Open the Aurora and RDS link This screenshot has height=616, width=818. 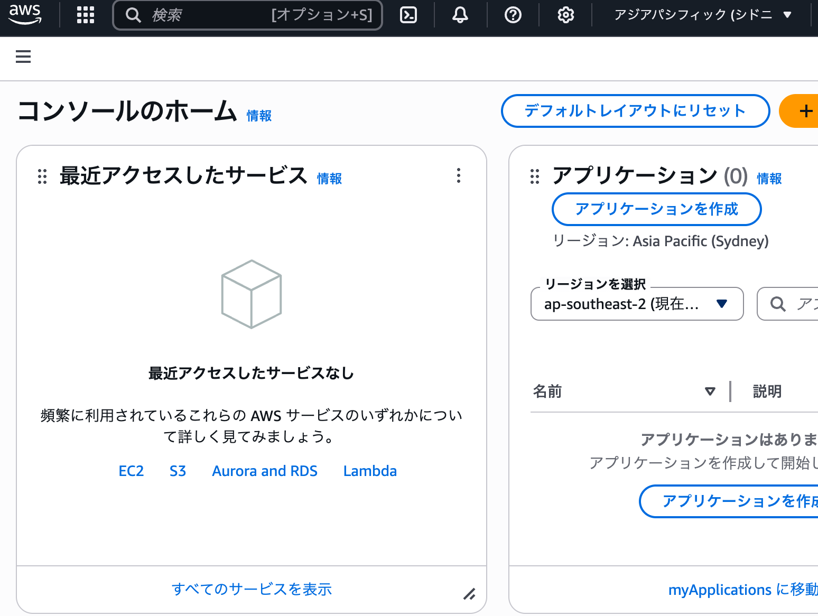265,471
